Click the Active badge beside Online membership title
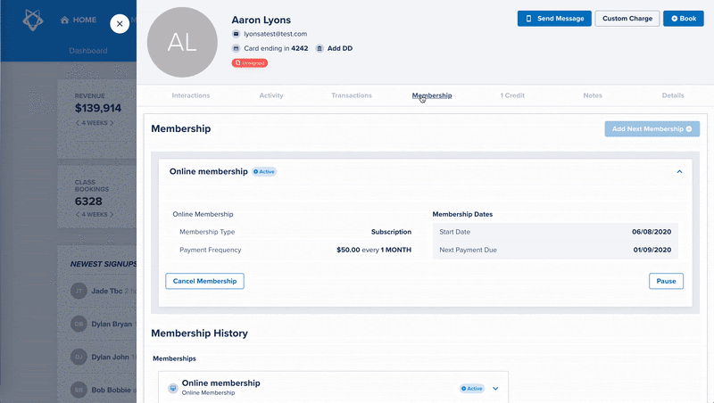This screenshot has height=403, width=714. (264, 171)
